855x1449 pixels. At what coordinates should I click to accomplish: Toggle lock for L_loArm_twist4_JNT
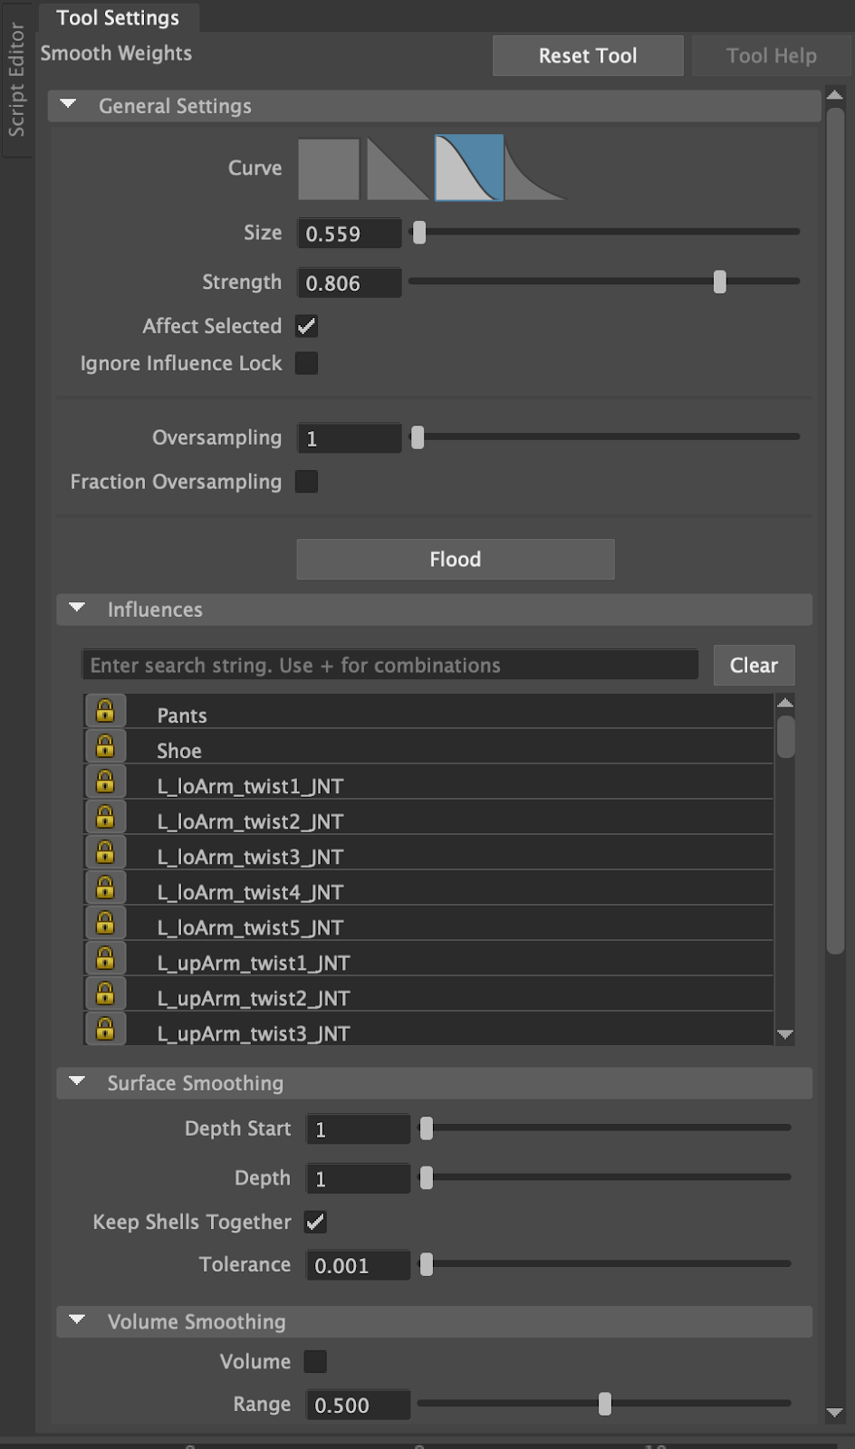105,888
